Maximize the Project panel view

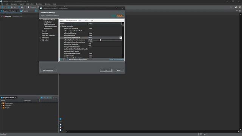tap(56, 97)
